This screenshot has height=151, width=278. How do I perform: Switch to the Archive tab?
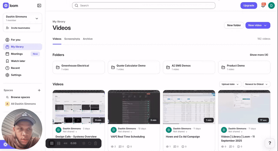[x=88, y=39]
